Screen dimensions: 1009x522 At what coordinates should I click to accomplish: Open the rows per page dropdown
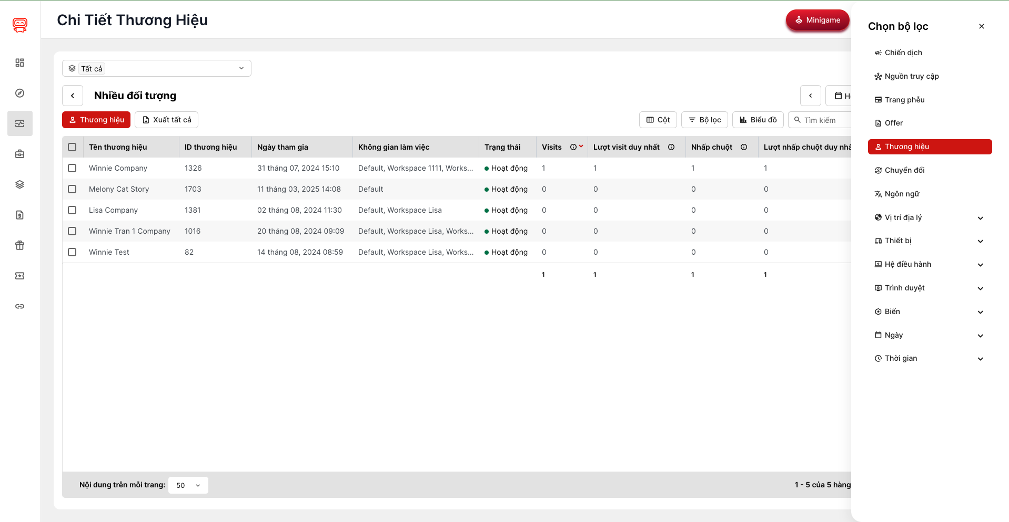coord(188,485)
